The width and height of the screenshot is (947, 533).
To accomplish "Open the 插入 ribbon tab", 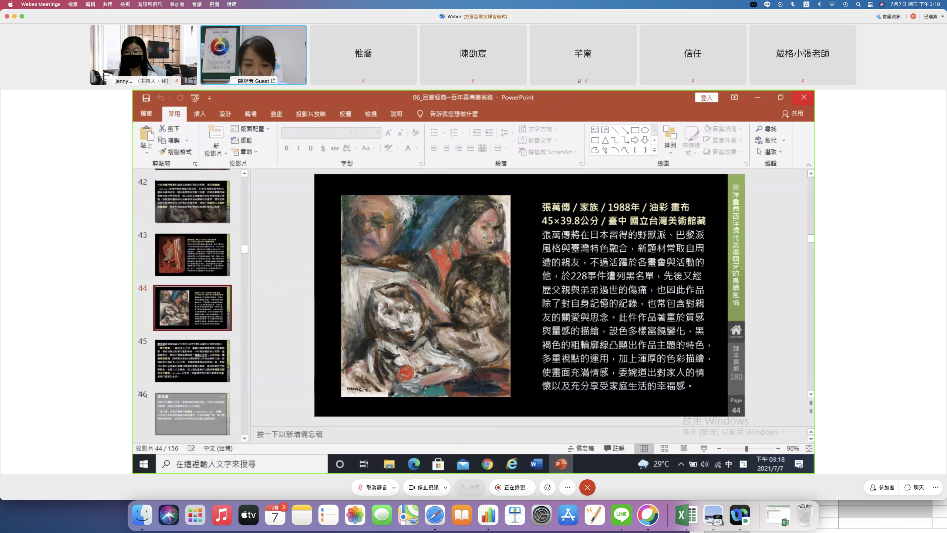I will pos(199,114).
